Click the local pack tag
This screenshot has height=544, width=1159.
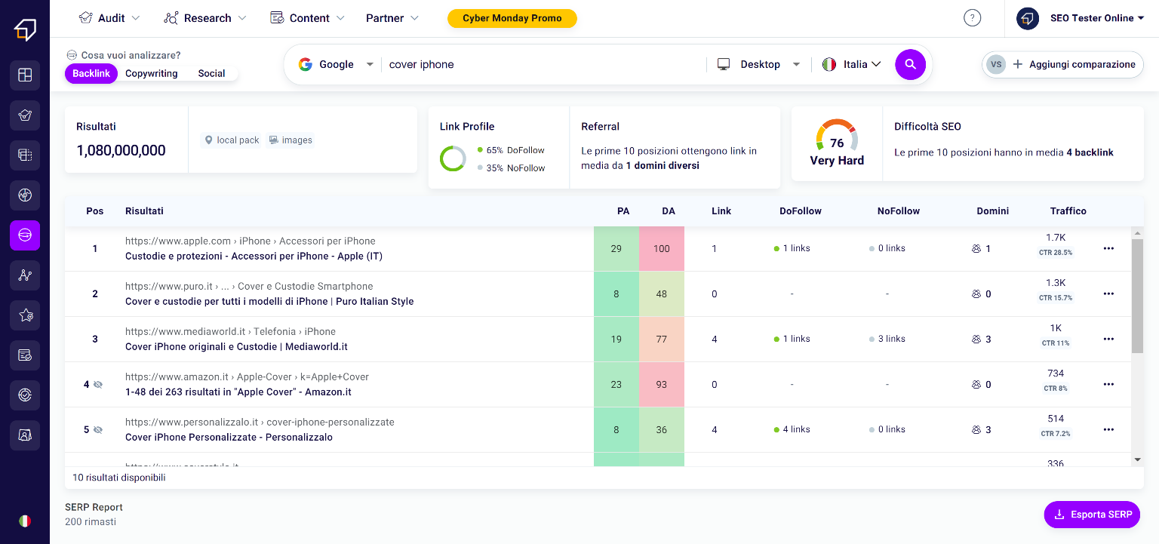(231, 140)
